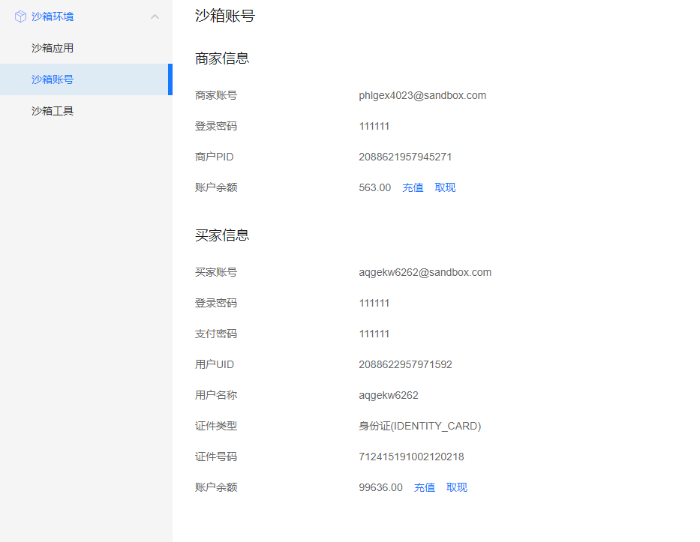Open the 沙箱工具 menu item
Screen dimensions: 700x542
(86, 111)
